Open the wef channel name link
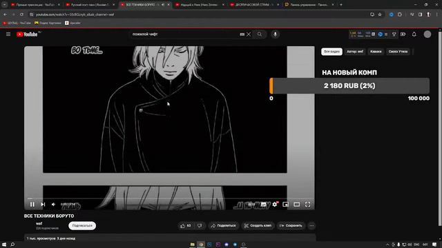Screen dimensions: 442x248 tap(39, 223)
